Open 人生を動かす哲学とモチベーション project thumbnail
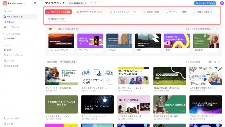Image resolution: width=225 pixels, height=127 pixels. click(205, 76)
